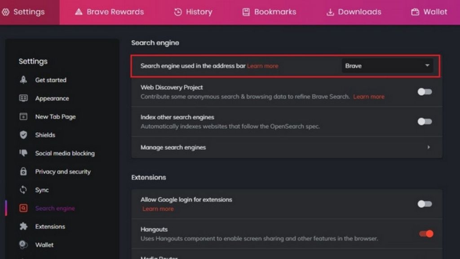Turn off the Hangouts toggle
This screenshot has width=460, height=259.
[x=426, y=234]
